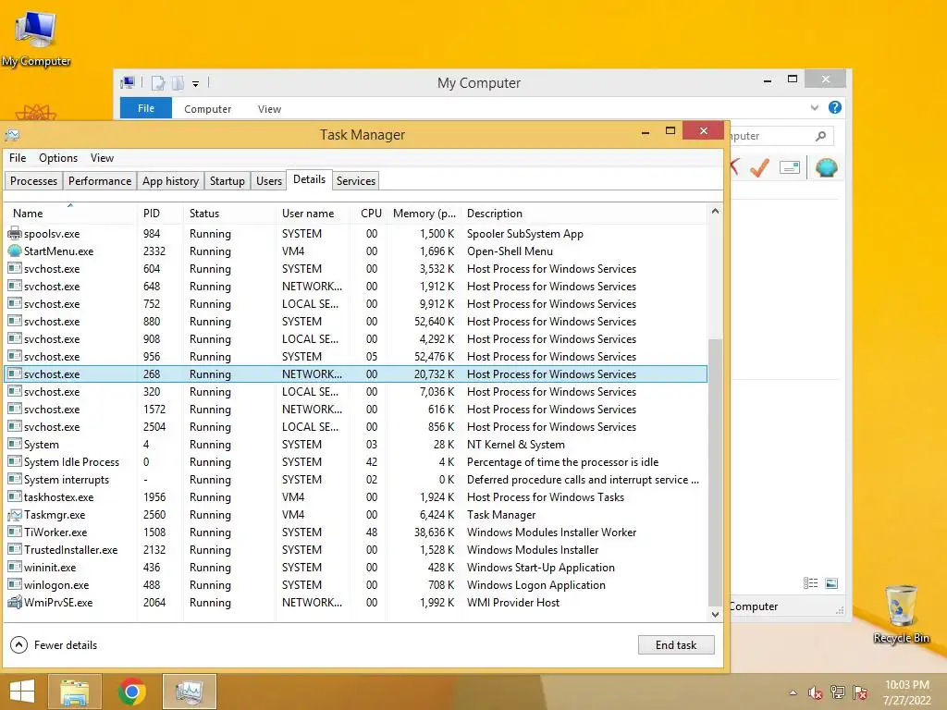The height and width of the screenshot is (710, 947).
Task: Click the Task Manager title bar icon
Action: 12,135
